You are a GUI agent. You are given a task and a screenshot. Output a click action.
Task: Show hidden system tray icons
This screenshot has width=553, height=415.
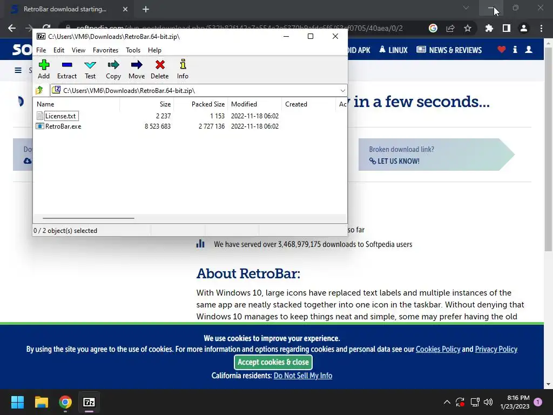(x=447, y=402)
